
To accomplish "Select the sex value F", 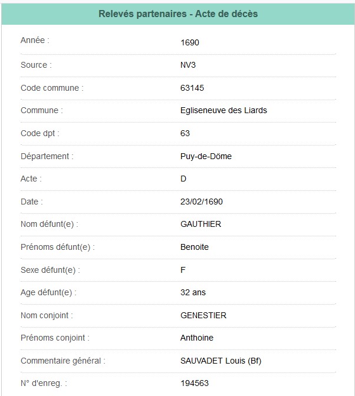I will click(x=183, y=270).
